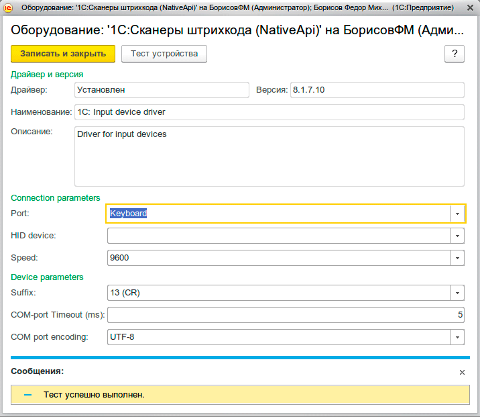Screen dimensions: 480x417
Task: Click Записать и закрыть button
Action: pos(63,54)
